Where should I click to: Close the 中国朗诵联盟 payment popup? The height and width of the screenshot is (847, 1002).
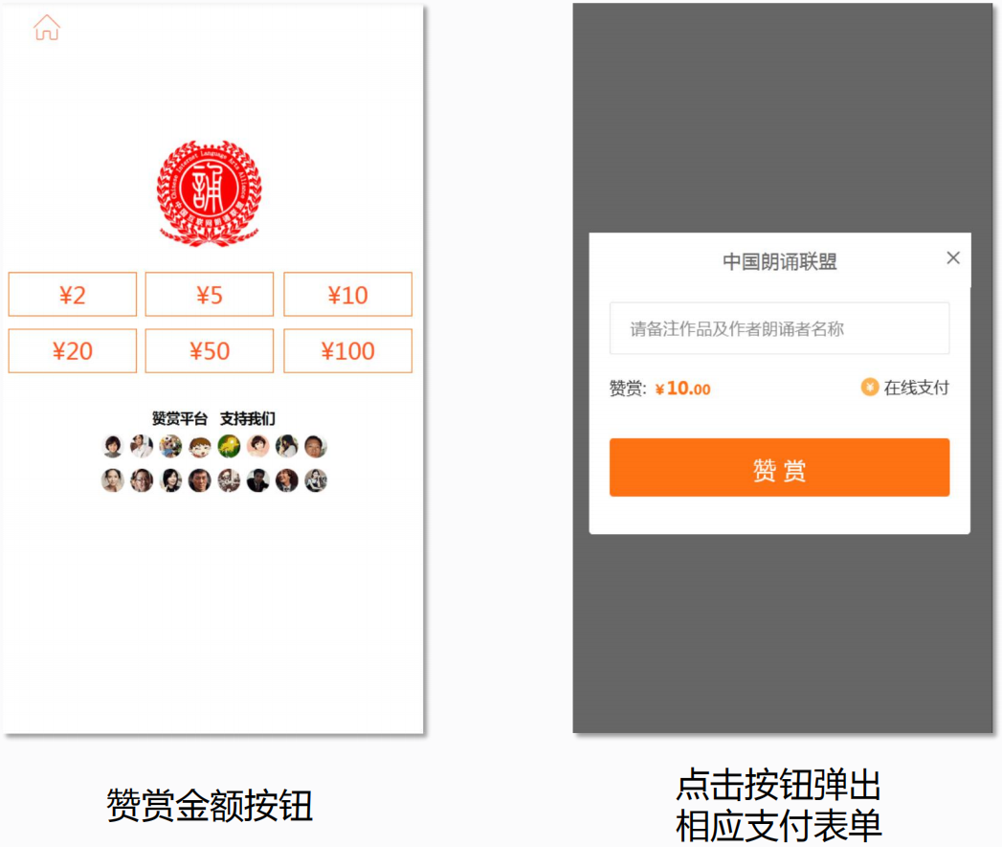tap(952, 257)
